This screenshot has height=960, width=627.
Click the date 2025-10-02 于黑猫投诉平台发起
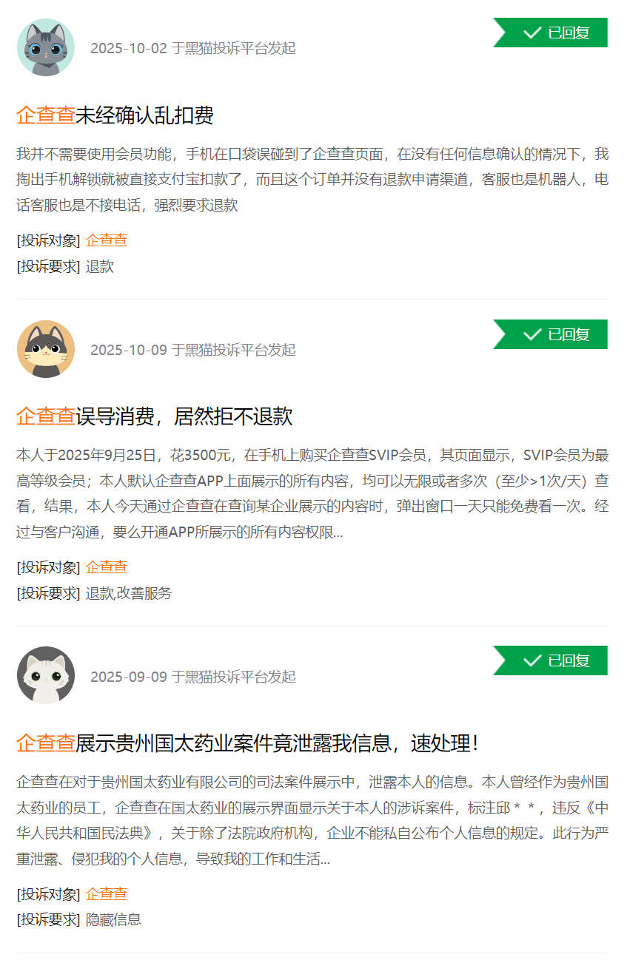point(193,49)
